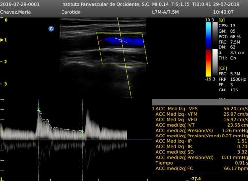
Task: Click the green end diastolic caliper marker
Action: click(x=82, y=132)
